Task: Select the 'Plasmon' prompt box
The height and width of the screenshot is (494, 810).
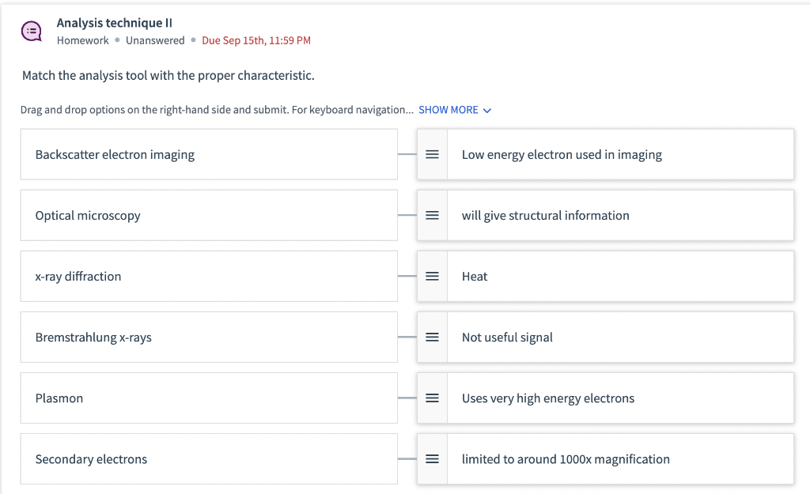Action: tap(209, 398)
